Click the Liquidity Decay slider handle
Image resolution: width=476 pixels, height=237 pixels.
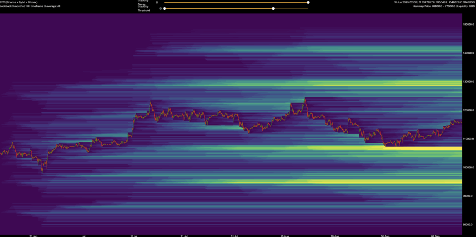pyautogui.click(x=308, y=2)
